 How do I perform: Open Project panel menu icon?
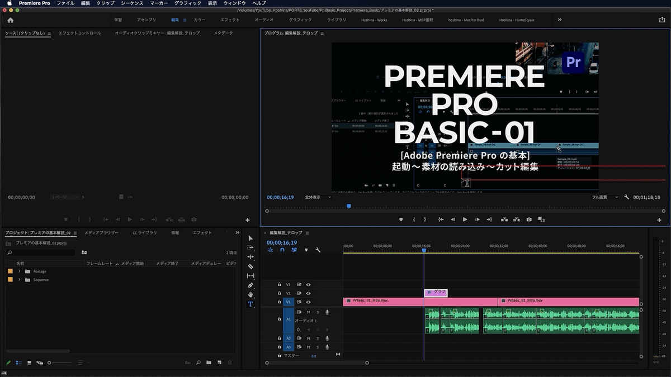click(x=75, y=232)
